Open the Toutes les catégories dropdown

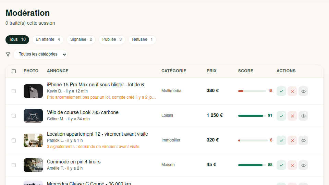click(x=40, y=54)
